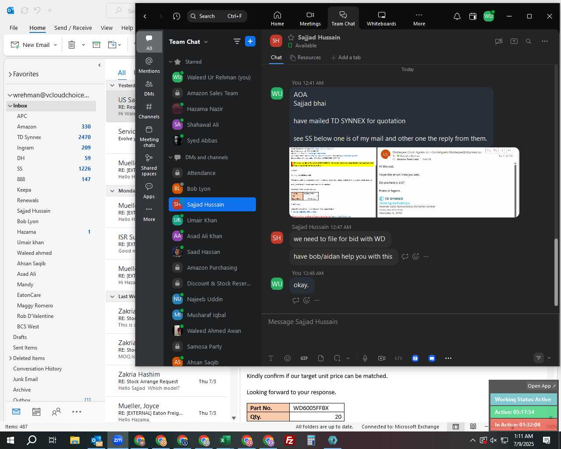Click Message Sajjad Hussain input field
Screen dimensions: 561x449
(408, 322)
